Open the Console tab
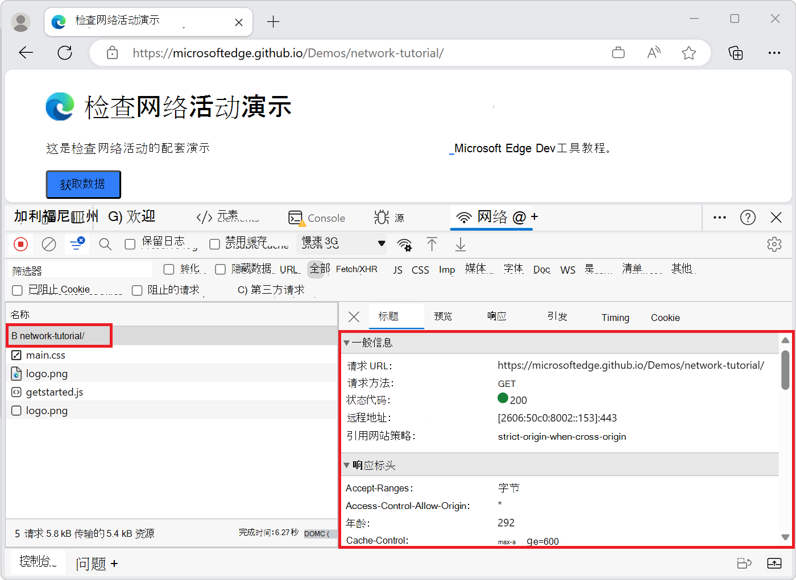Image resolution: width=796 pixels, height=580 pixels. [317, 218]
